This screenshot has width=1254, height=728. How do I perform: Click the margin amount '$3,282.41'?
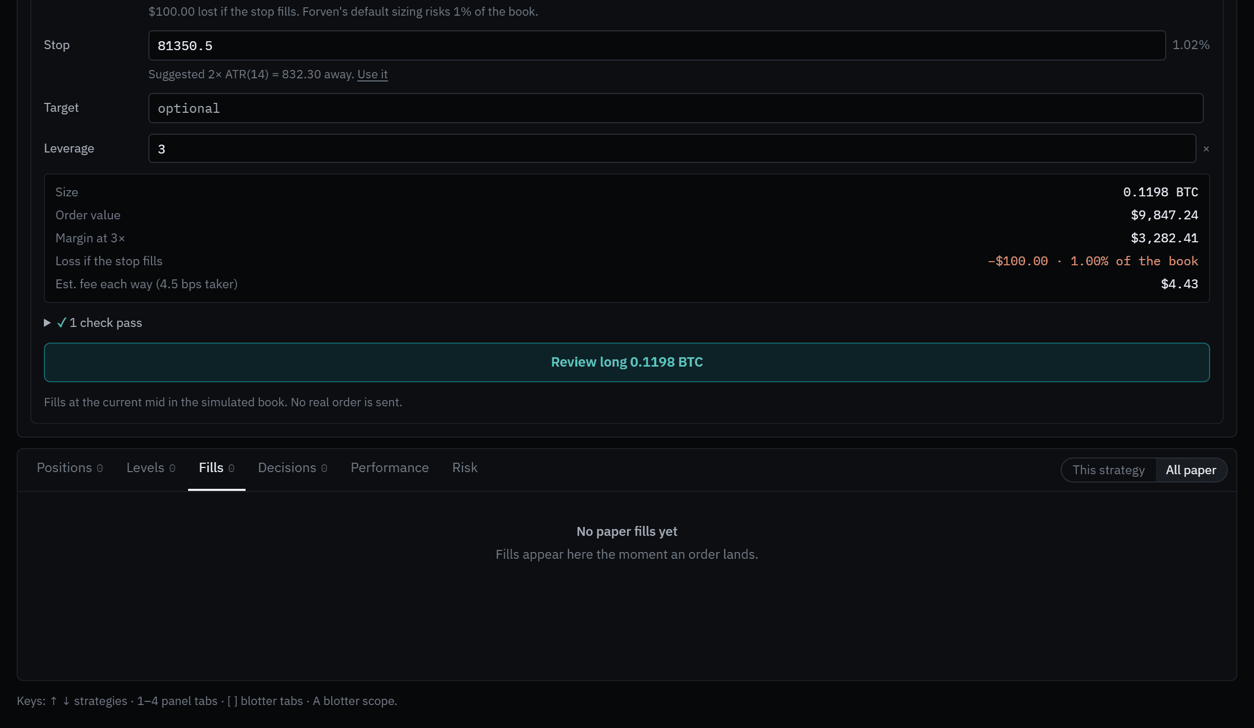[x=1164, y=238]
